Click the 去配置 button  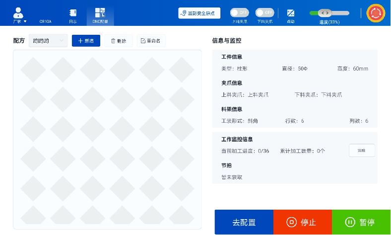pos(244,222)
